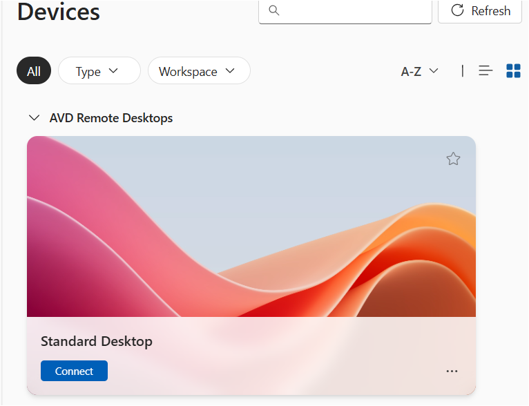Click the Standard Desktop title text
Image resolution: width=529 pixels, height=406 pixels.
coord(97,341)
